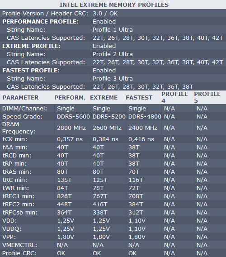Click the 2600 MHz DRAM frequency cell
The width and height of the screenshot is (226, 257).
pyautogui.click(x=107, y=128)
